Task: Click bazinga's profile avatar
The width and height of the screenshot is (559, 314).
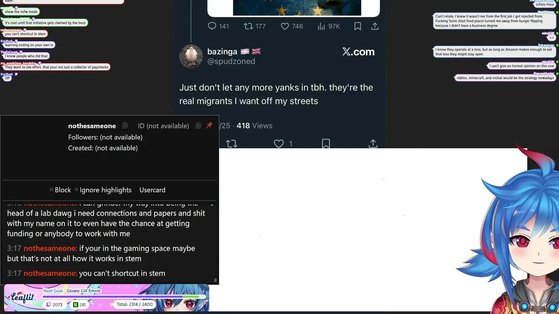Action: point(191,56)
